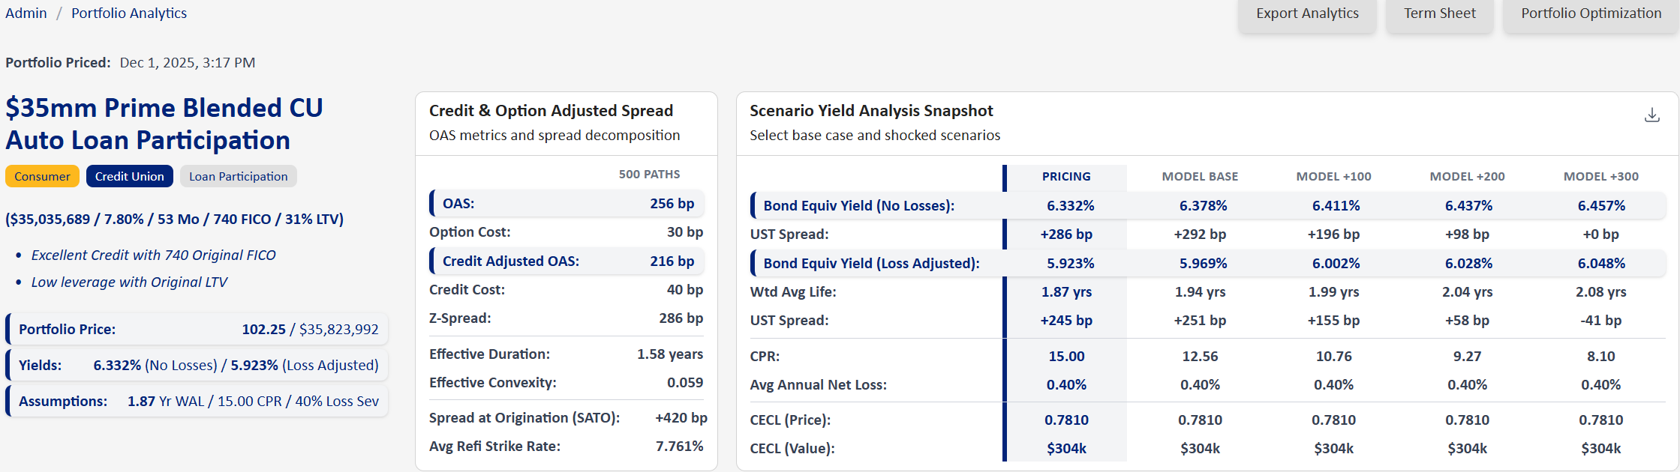Image resolution: width=1680 pixels, height=472 pixels.
Task: Click the Assumptions summary card
Action: pos(197,401)
